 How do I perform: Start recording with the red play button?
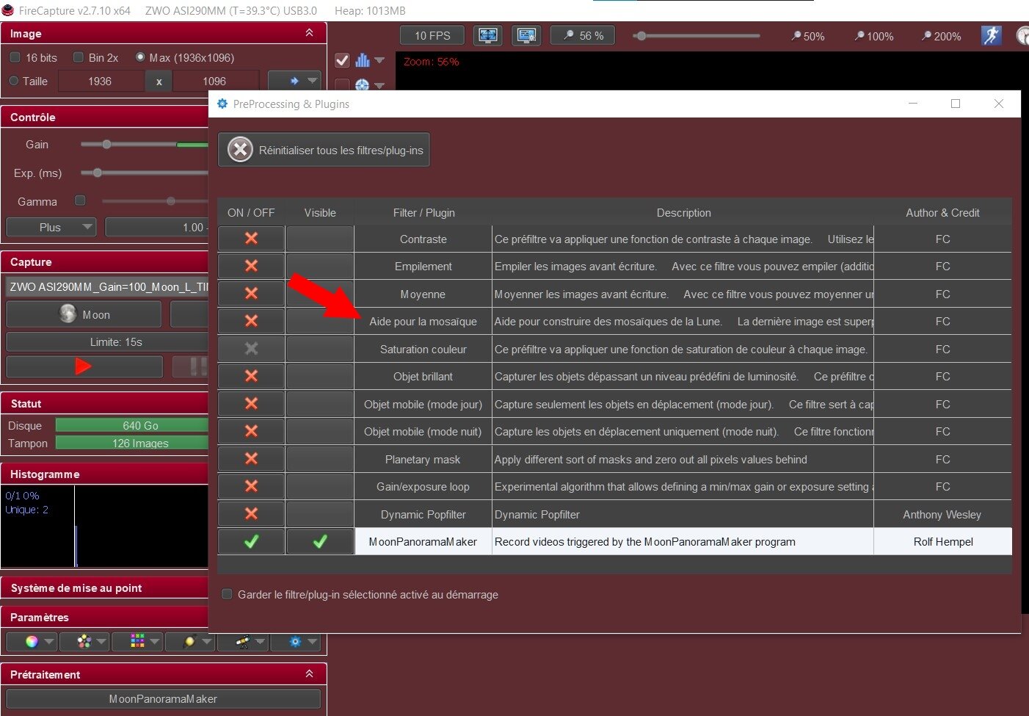[x=84, y=366]
